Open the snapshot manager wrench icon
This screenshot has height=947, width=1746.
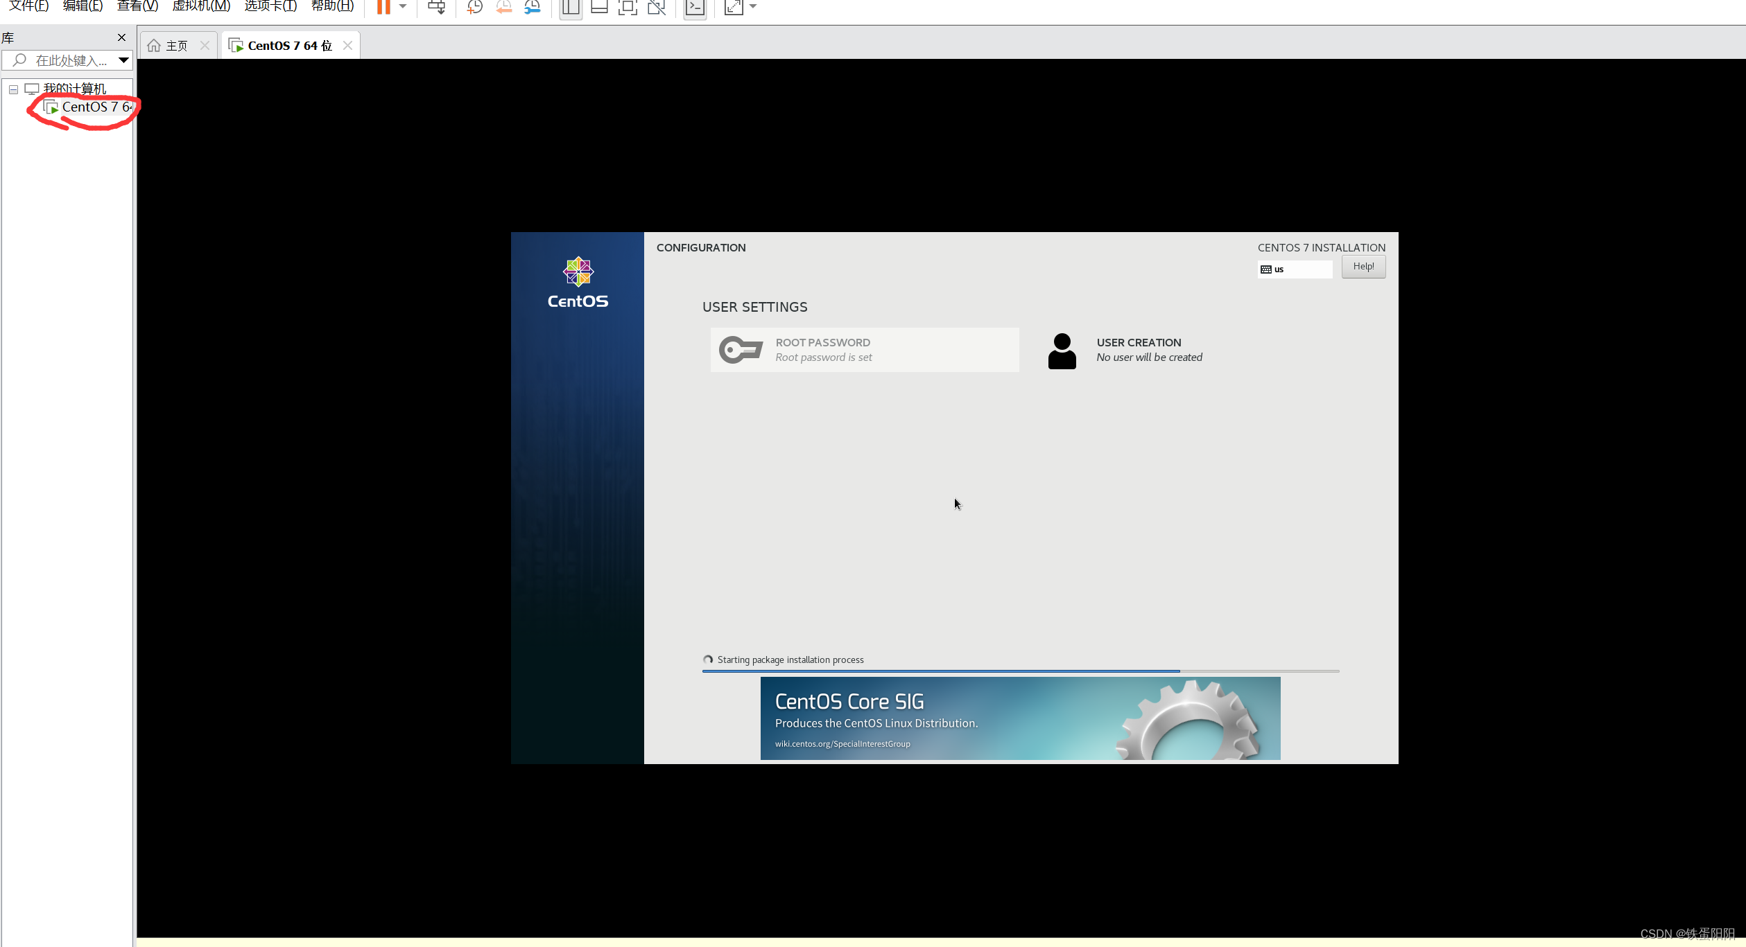pos(533,7)
